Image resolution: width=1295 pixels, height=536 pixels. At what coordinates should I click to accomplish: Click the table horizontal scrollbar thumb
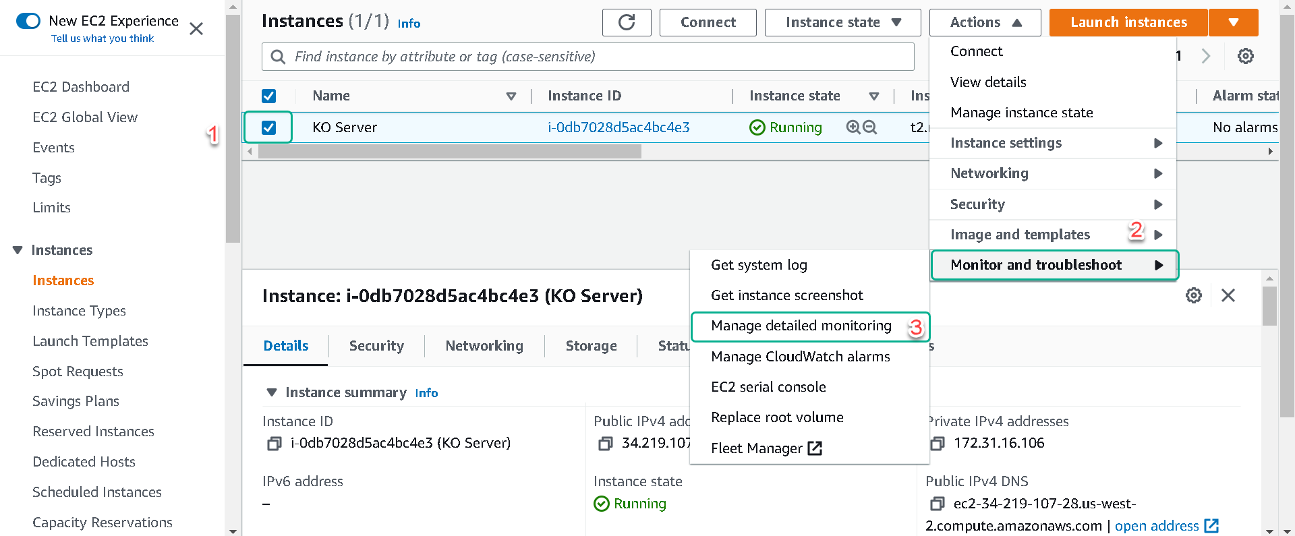pos(449,152)
